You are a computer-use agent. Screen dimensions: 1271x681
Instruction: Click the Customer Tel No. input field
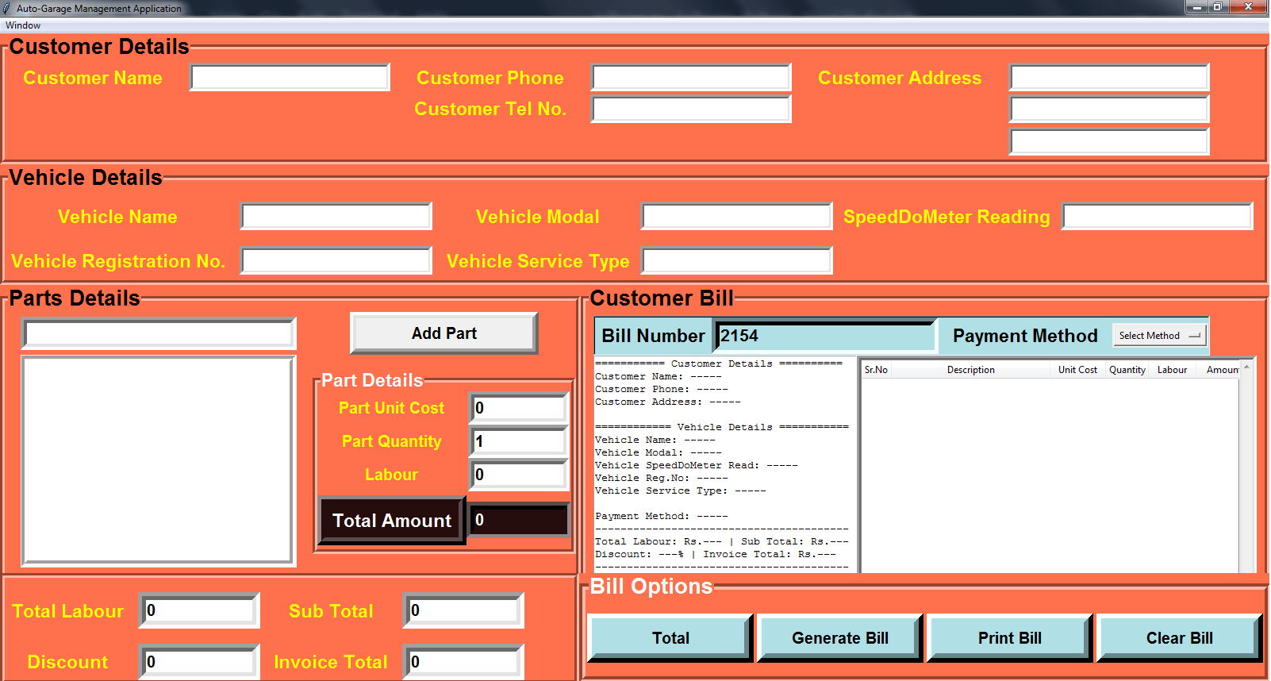[691, 110]
